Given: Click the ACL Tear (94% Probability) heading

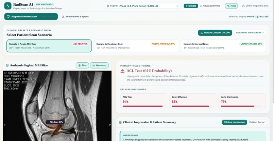Looking at the screenshot, I should (x=149, y=71).
